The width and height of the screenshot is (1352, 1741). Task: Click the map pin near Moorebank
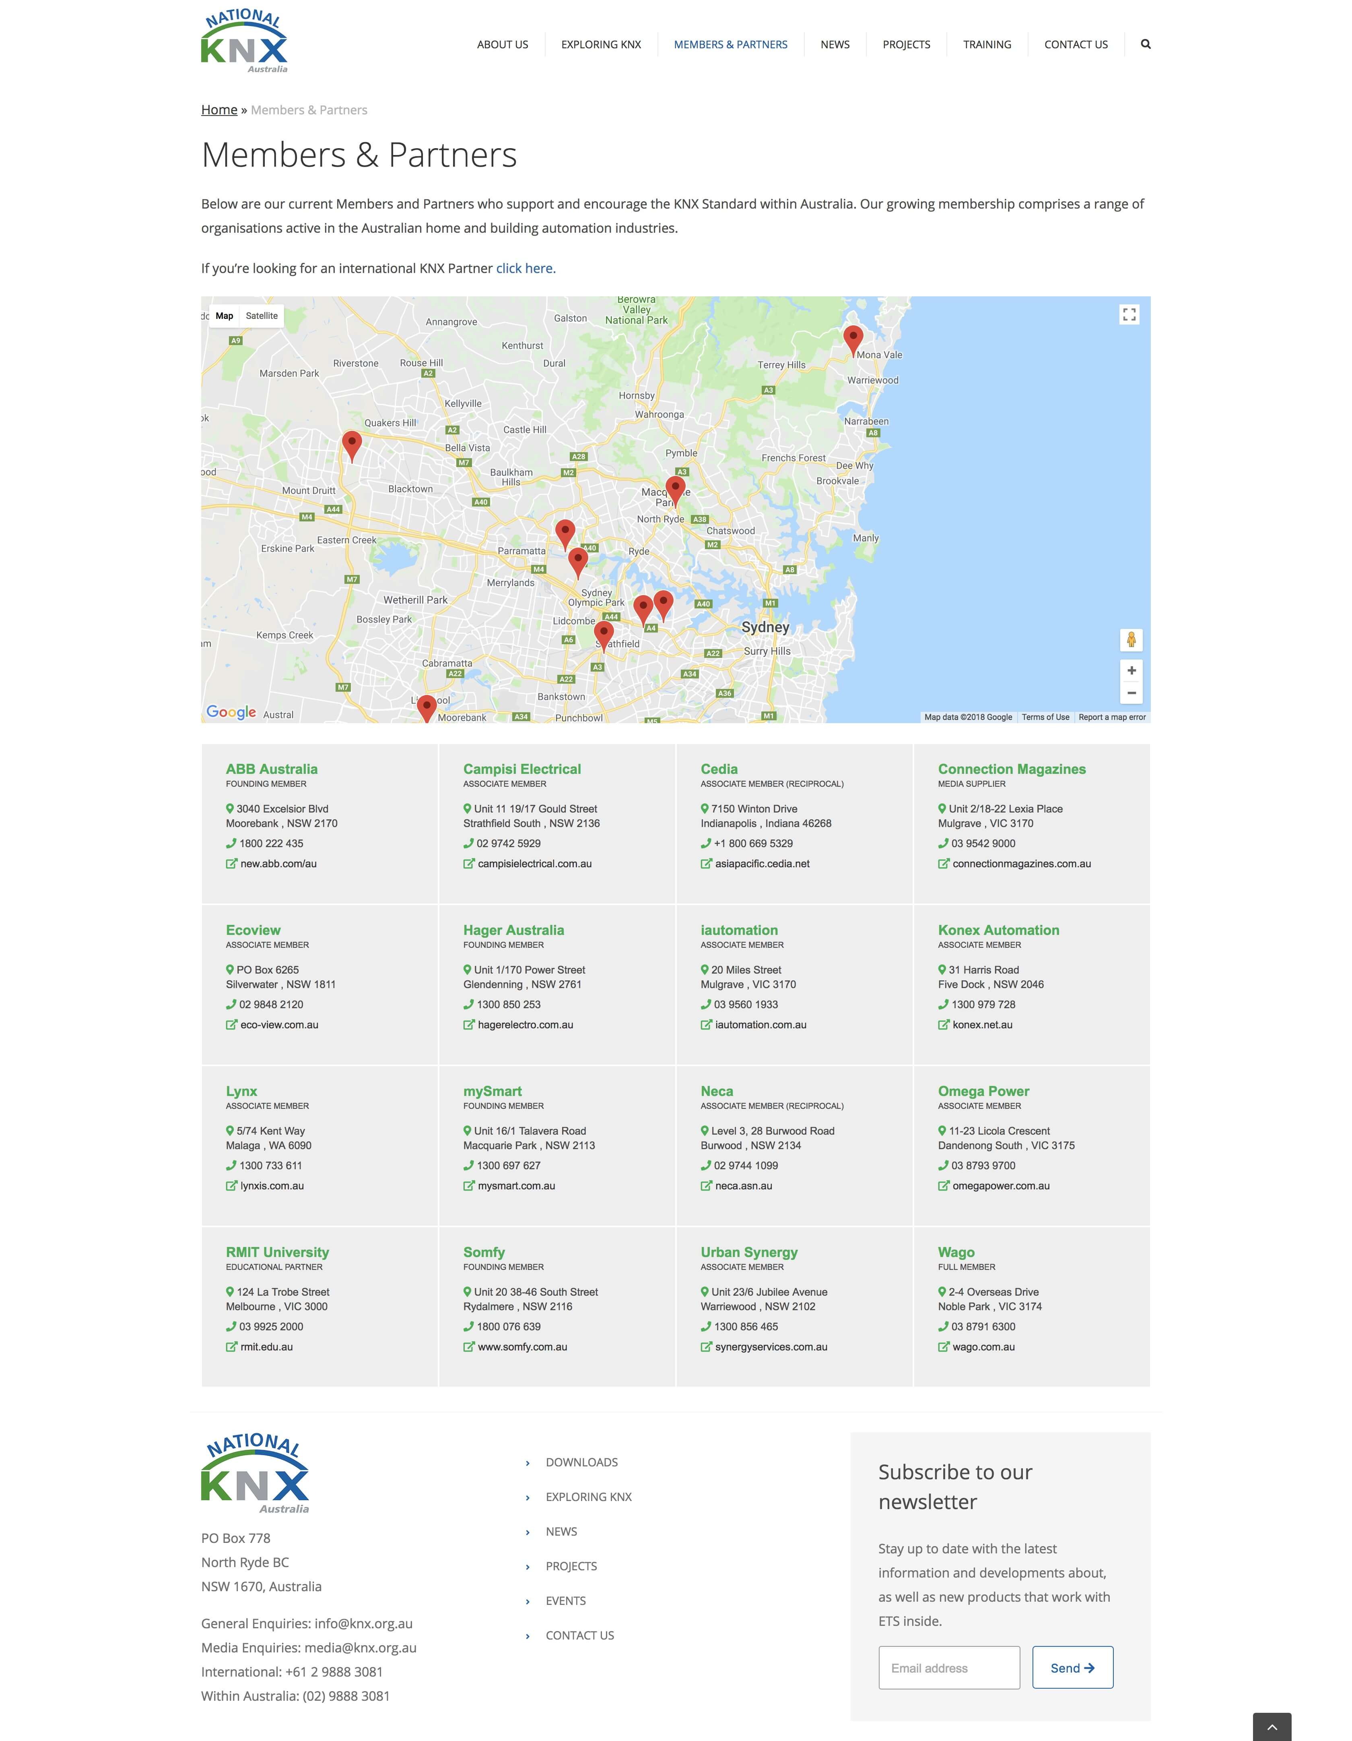coord(427,708)
